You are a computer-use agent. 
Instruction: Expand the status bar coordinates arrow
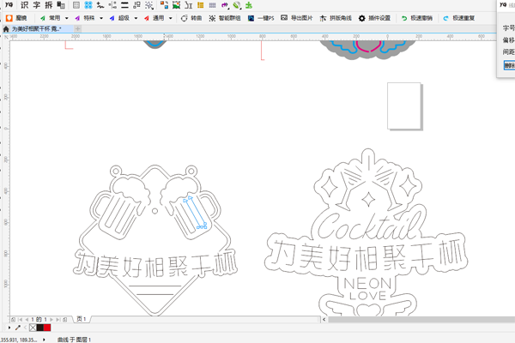(x=45, y=340)
